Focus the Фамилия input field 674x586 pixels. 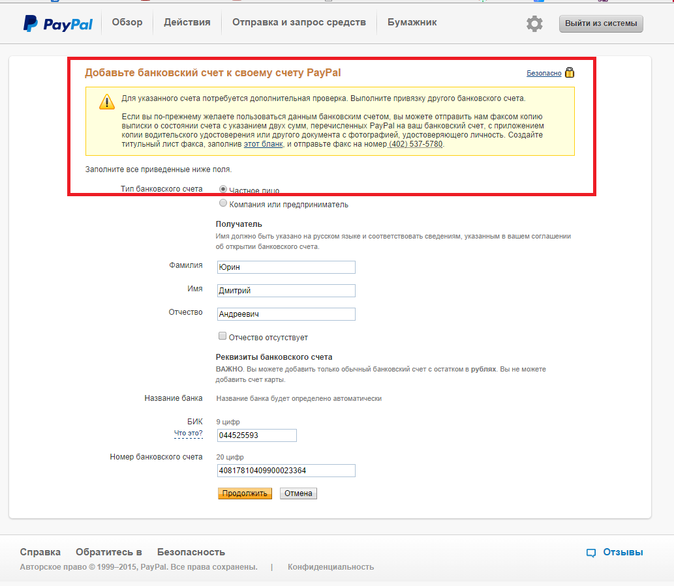[x=286, y=267]
